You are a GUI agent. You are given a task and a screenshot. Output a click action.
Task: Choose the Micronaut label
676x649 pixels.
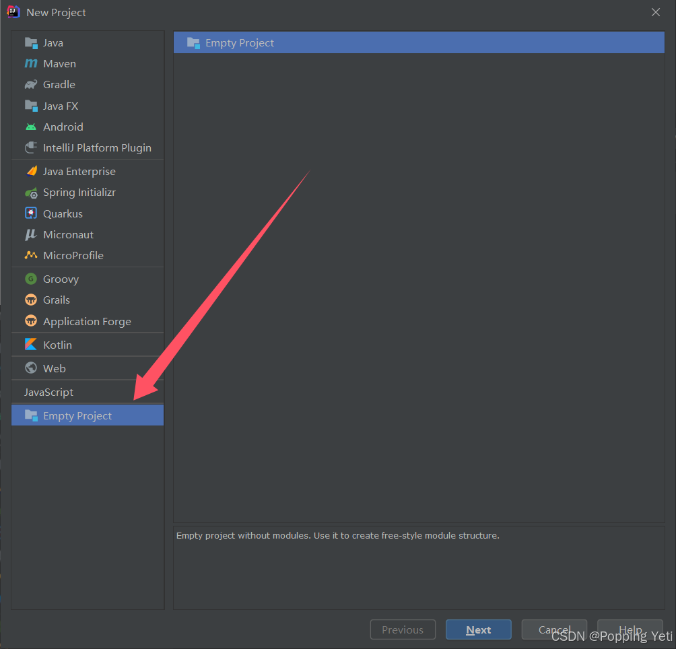[68, 234]
